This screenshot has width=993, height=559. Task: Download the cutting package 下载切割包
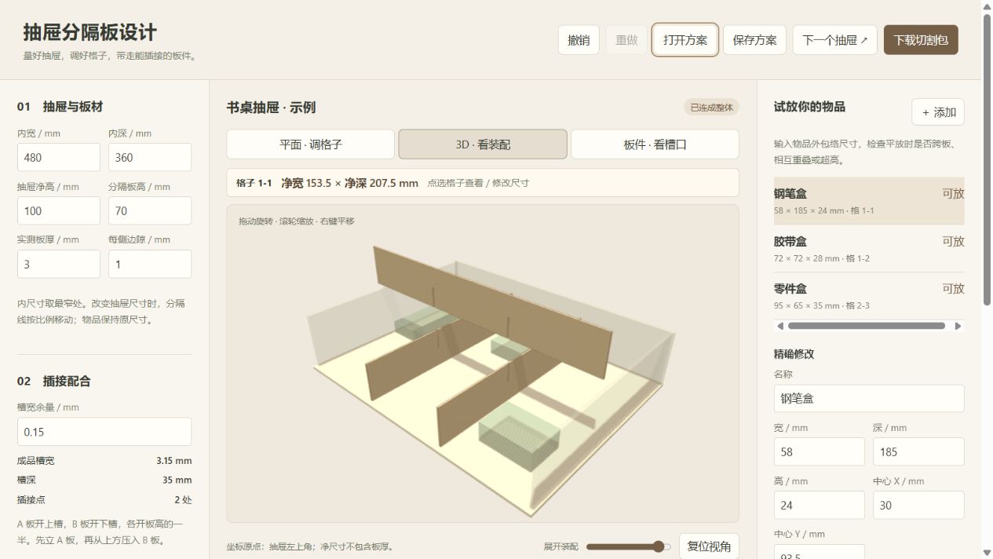pyautogui.click(x=921, y=40)
